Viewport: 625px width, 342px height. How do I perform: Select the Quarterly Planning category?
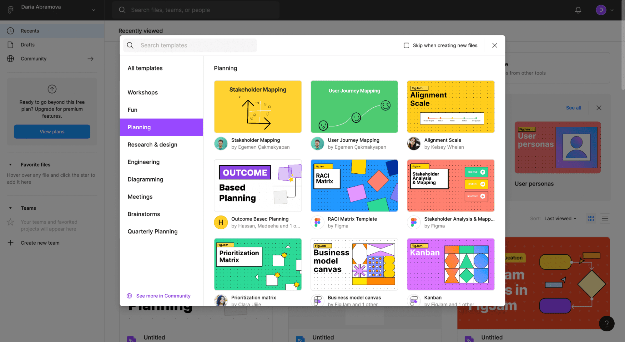pyautogui.click(x=161, y=232)
